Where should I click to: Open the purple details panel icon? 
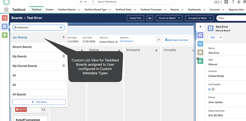pos(200,35)
